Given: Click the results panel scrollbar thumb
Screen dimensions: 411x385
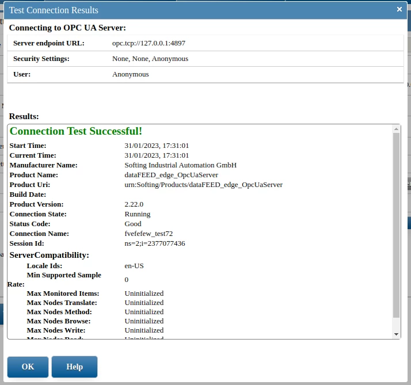Looking at the screenshot, I should click(x=396, y=224).
